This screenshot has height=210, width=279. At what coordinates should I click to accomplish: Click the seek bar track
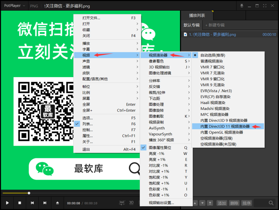[x=71, y=193]
